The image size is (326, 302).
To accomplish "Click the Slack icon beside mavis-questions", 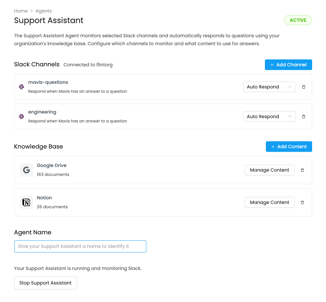I will 21,87.
